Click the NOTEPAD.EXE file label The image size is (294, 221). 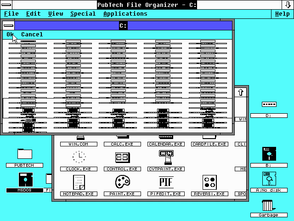79,194
